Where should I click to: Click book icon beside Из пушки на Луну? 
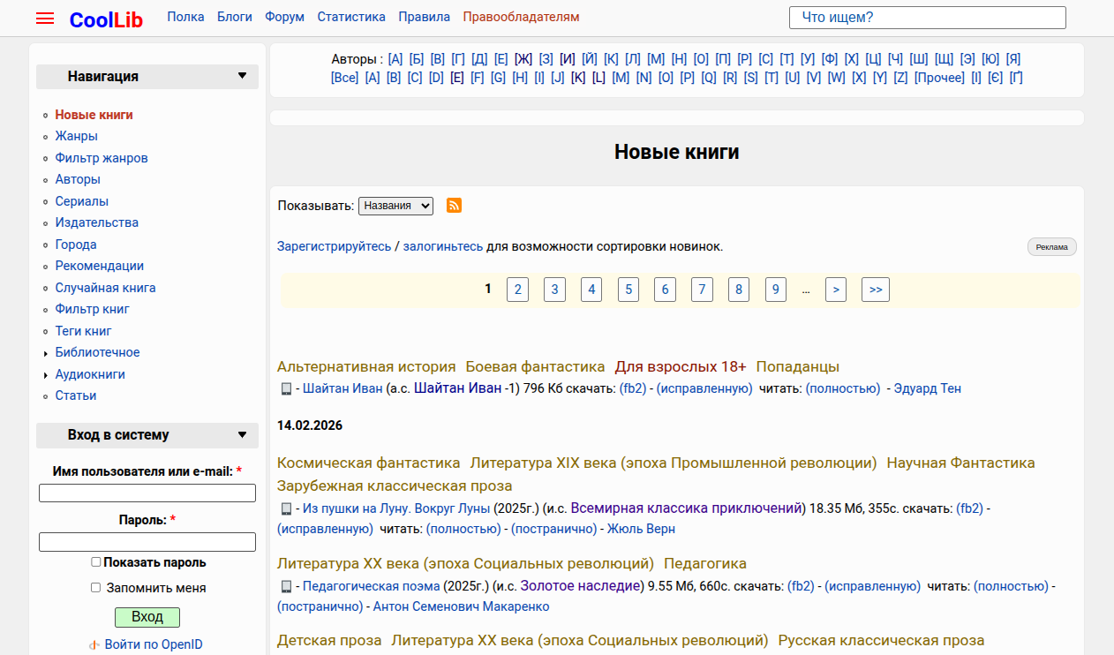pos(286,508)
